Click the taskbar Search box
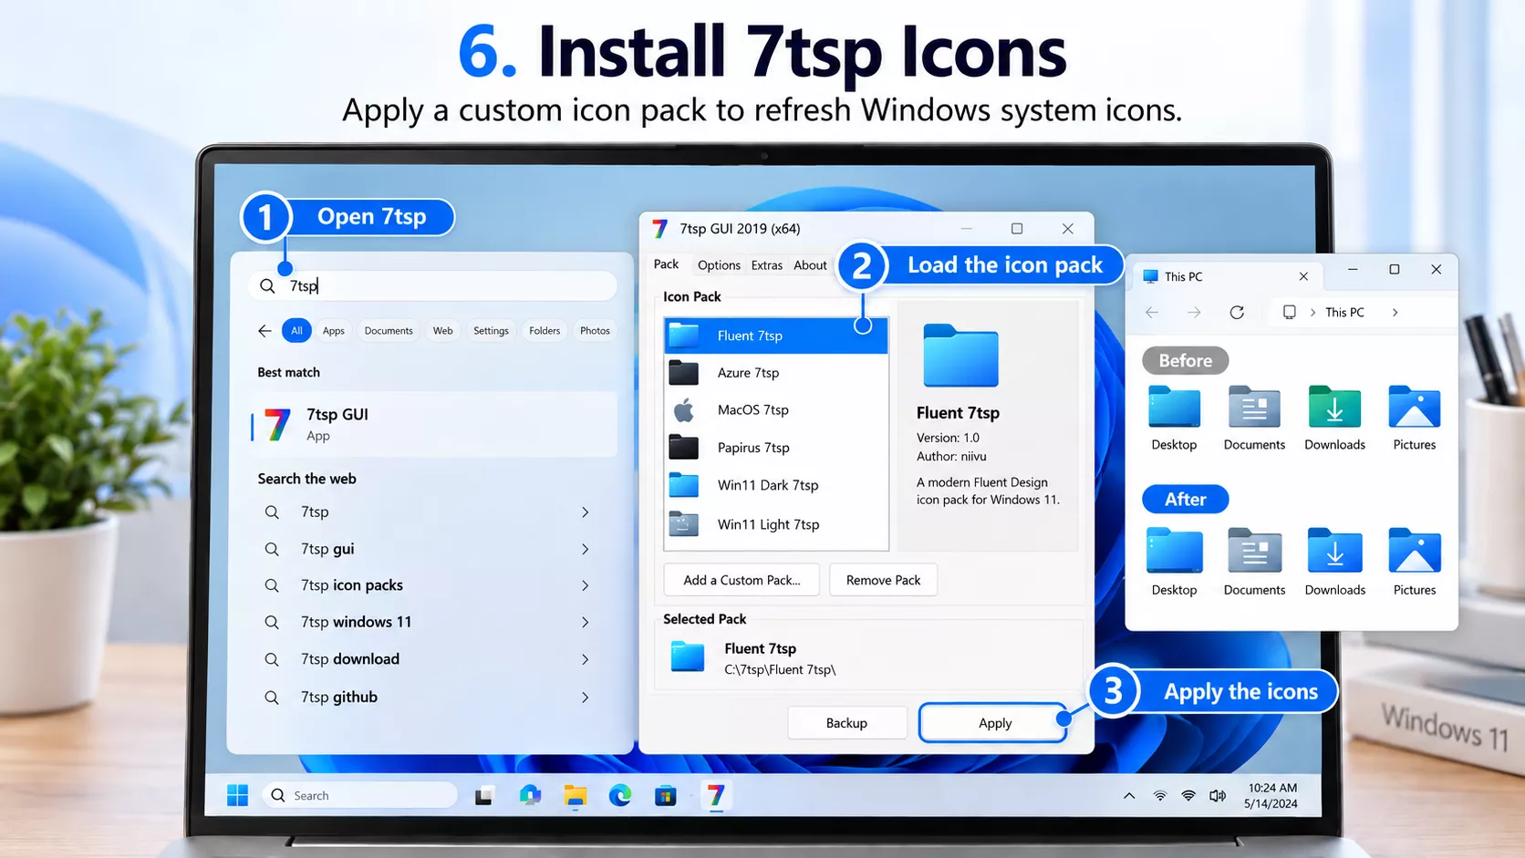Screen dimensions: 1525x858 click(x=359, y=795)
